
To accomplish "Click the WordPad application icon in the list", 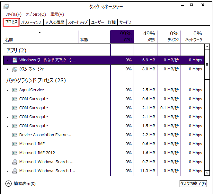I will [x=15, y=60].
